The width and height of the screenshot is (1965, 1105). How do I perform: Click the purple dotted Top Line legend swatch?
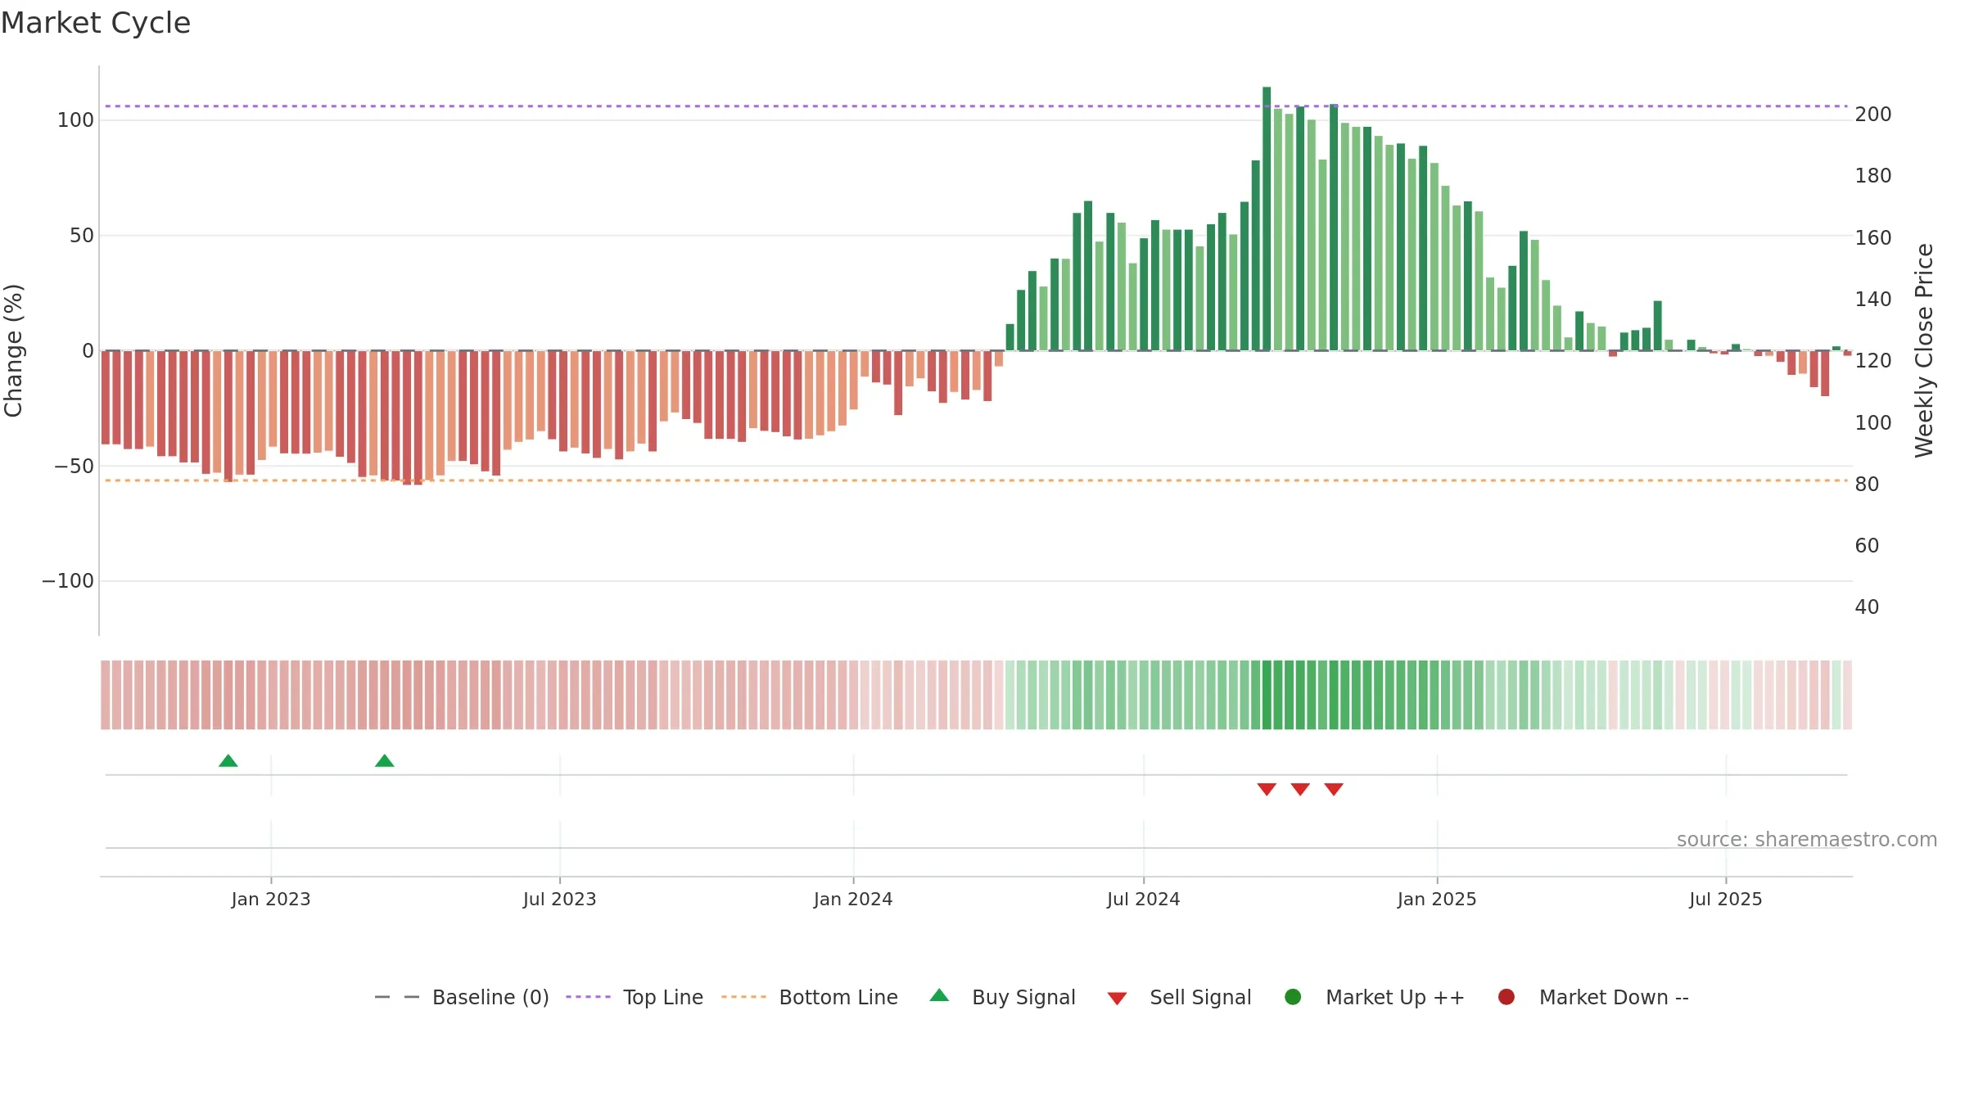588,997
